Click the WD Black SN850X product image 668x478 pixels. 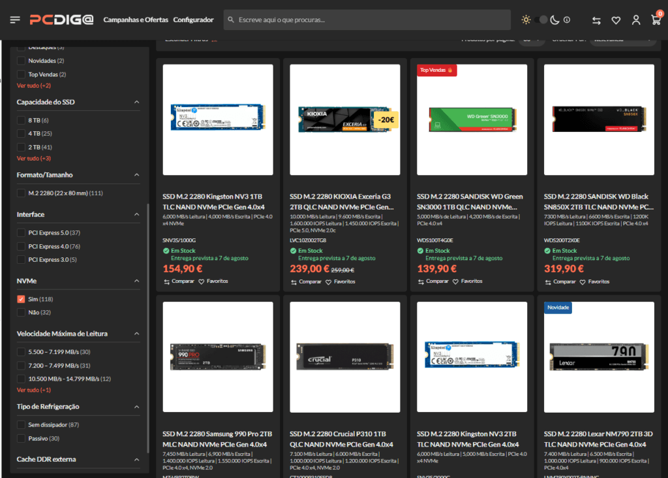599,119
